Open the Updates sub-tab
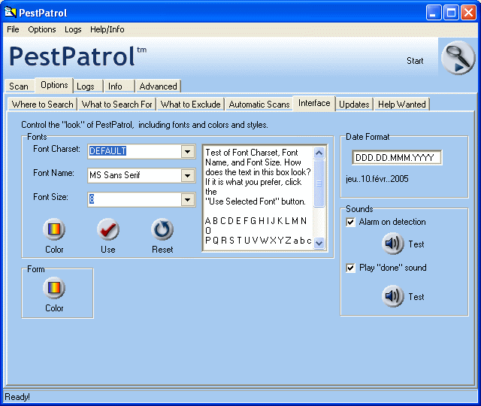 click(x=354, y=105)
